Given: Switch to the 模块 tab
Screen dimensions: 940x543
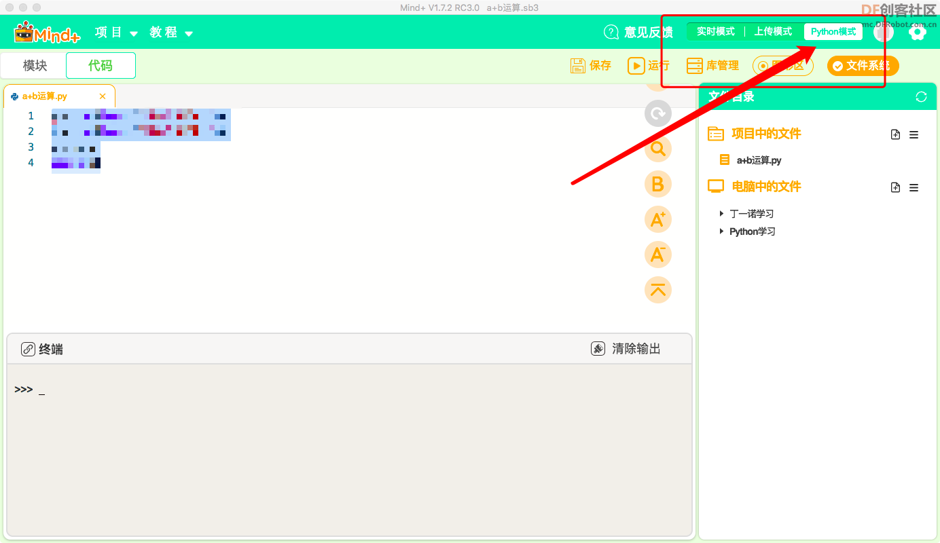Looking at the screenshot, I should (35, 66).
